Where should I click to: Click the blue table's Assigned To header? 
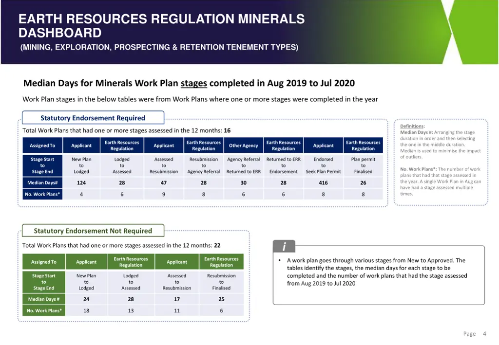click(42, 145)
